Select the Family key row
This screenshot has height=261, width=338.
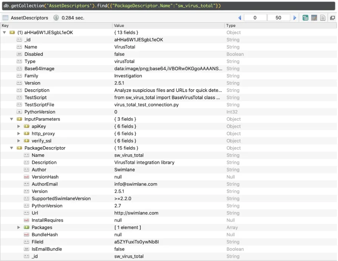[x=31, y=76]
